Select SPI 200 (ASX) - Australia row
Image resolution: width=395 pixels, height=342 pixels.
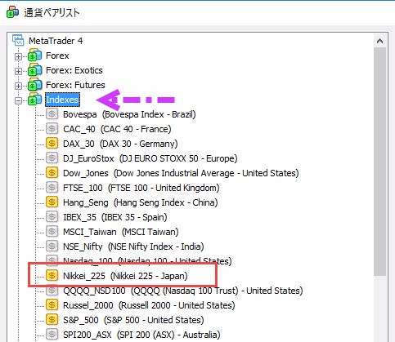click(x=141, y=335)
